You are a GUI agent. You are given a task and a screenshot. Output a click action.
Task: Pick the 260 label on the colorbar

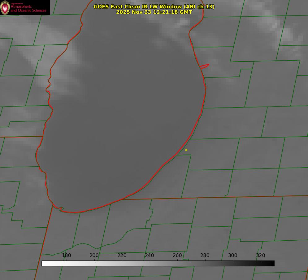point(177,256)
